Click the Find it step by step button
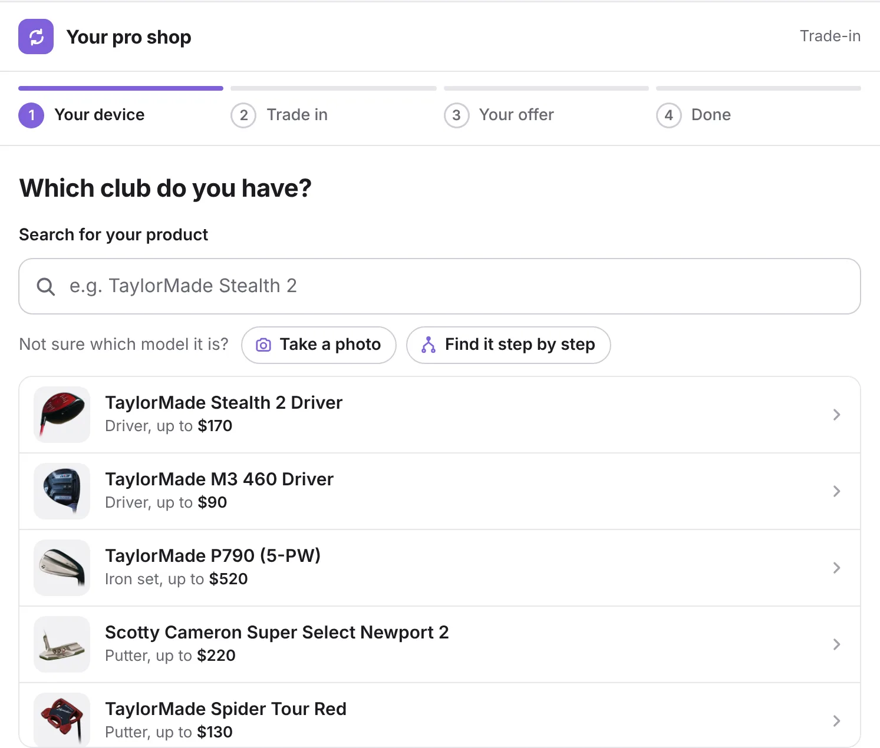The width and height of the screenshot is (880, 748). pyautogui.click(x=509, y=345)
